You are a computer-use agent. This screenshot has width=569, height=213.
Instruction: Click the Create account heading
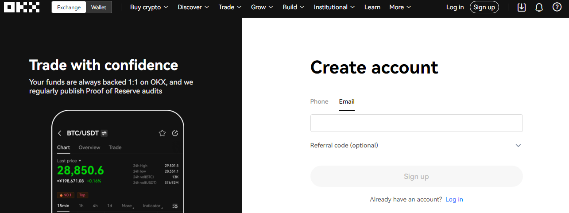coord(374,67)
